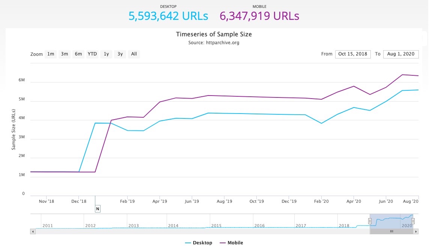
Task: Click the To date field showing Aug 1, 2020
Action: (x=401, y=54)
